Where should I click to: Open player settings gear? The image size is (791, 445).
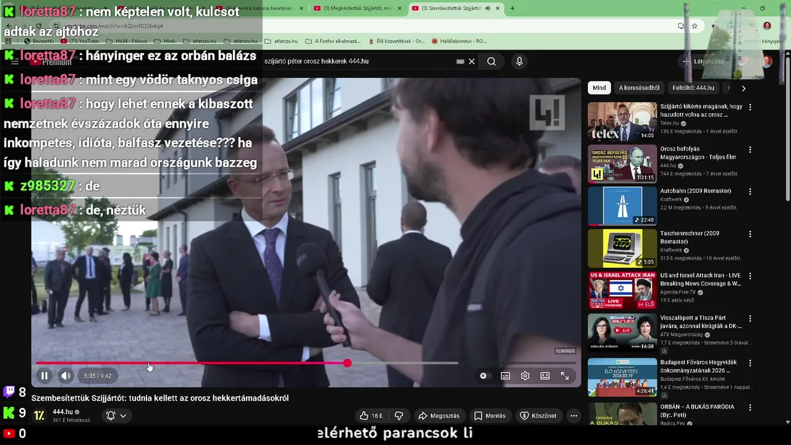click(x=525, y=376)
